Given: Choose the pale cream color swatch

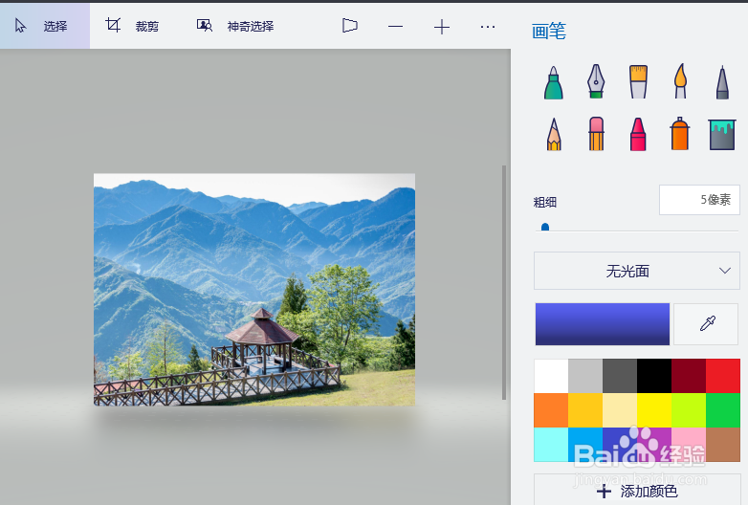Looking at the screenshot, I should point(620,410).
